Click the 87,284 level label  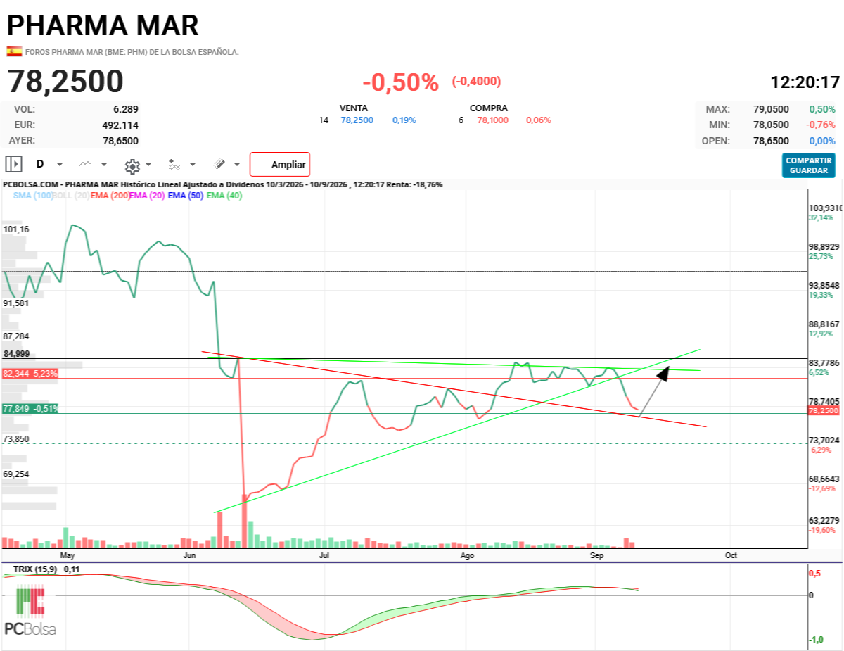pyautogui.click(x=16, y=336)
